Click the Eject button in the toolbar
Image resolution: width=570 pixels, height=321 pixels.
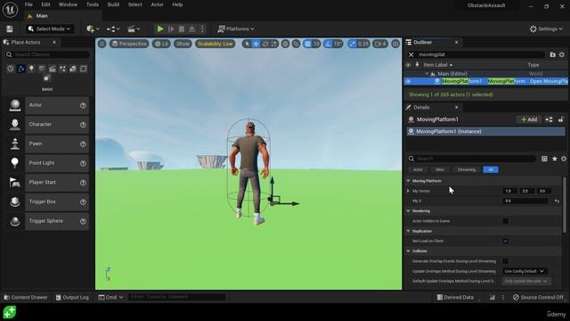(192, 29)
